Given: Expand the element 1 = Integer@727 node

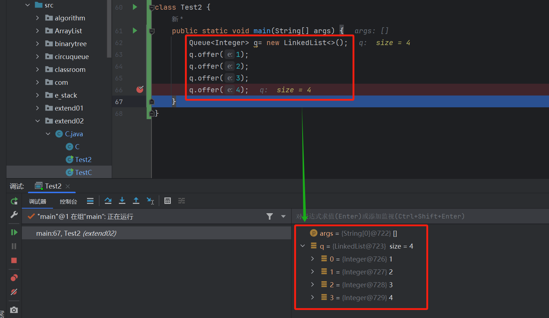Looking at the screenshot, I should point(312,272).
